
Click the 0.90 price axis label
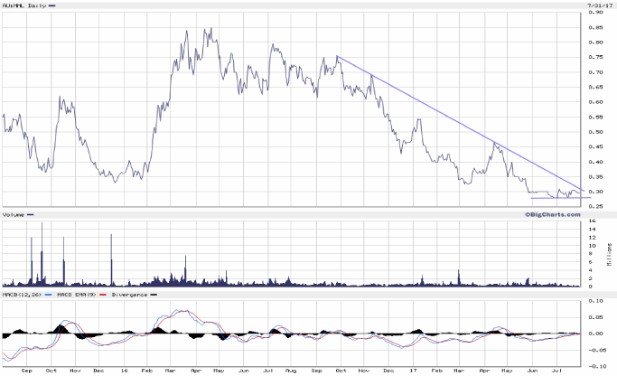tap(597, 13)
